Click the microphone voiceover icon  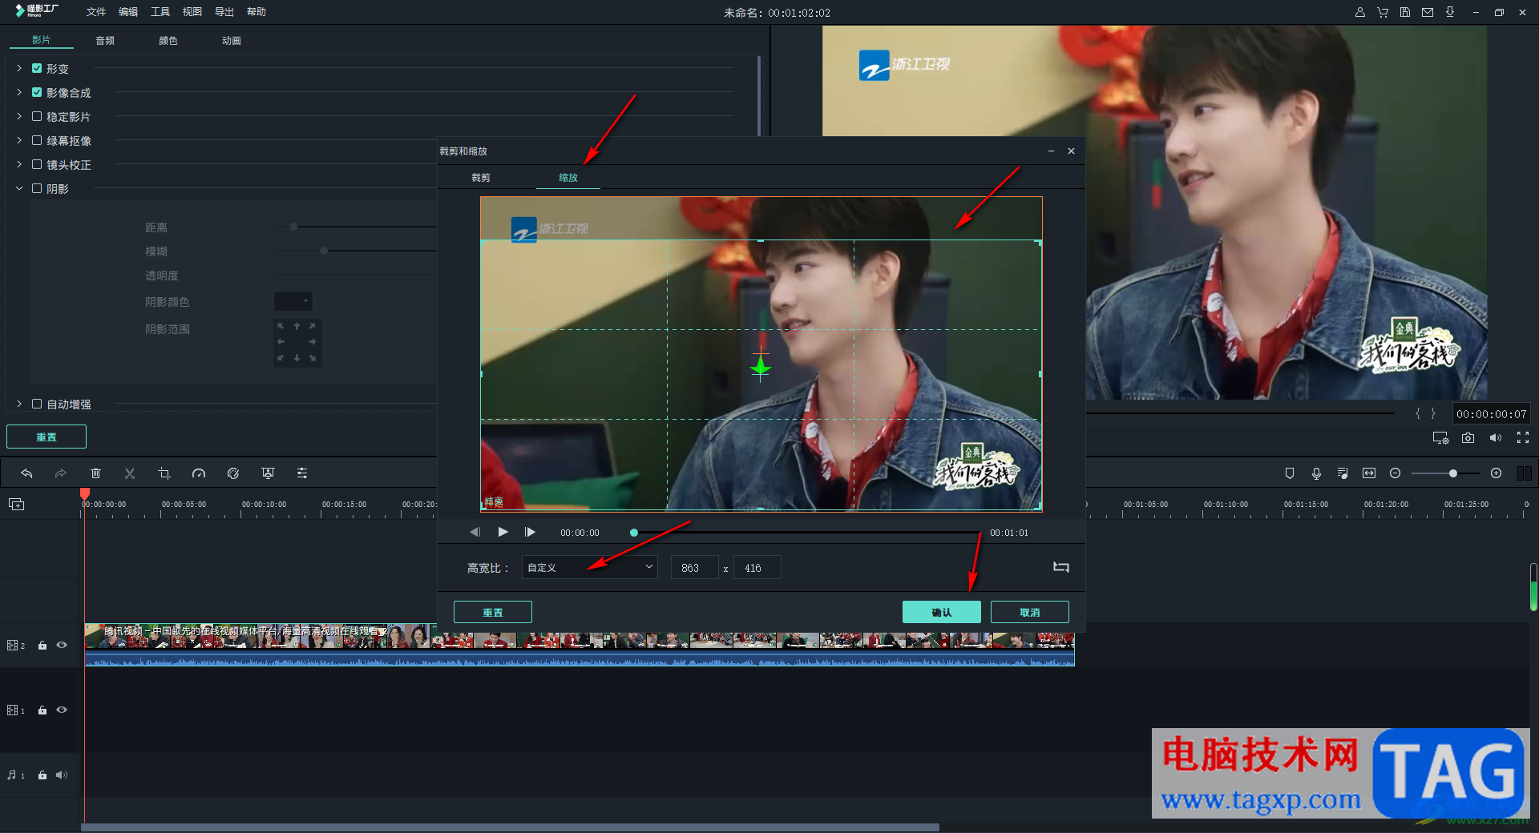click(1316, 473)
